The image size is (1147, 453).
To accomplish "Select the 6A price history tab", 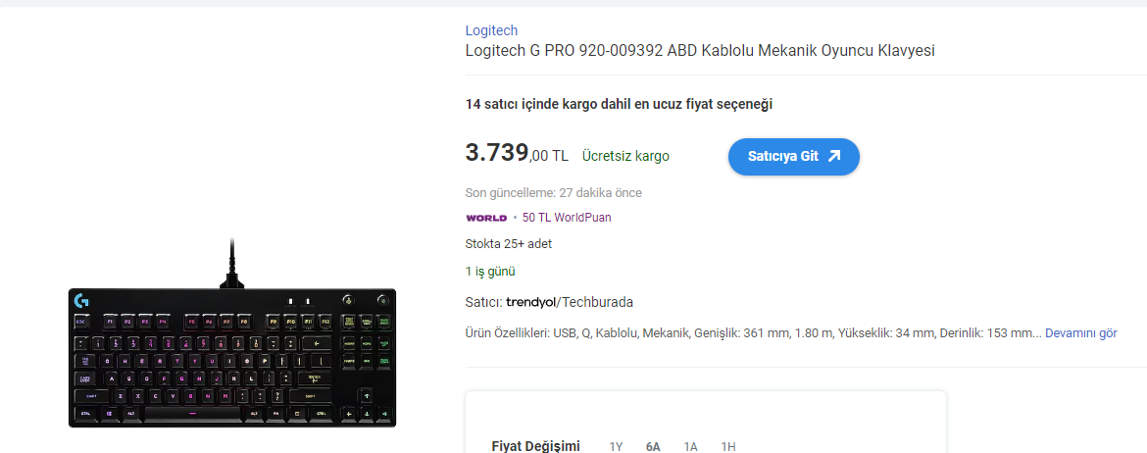I will coord(653,446).
